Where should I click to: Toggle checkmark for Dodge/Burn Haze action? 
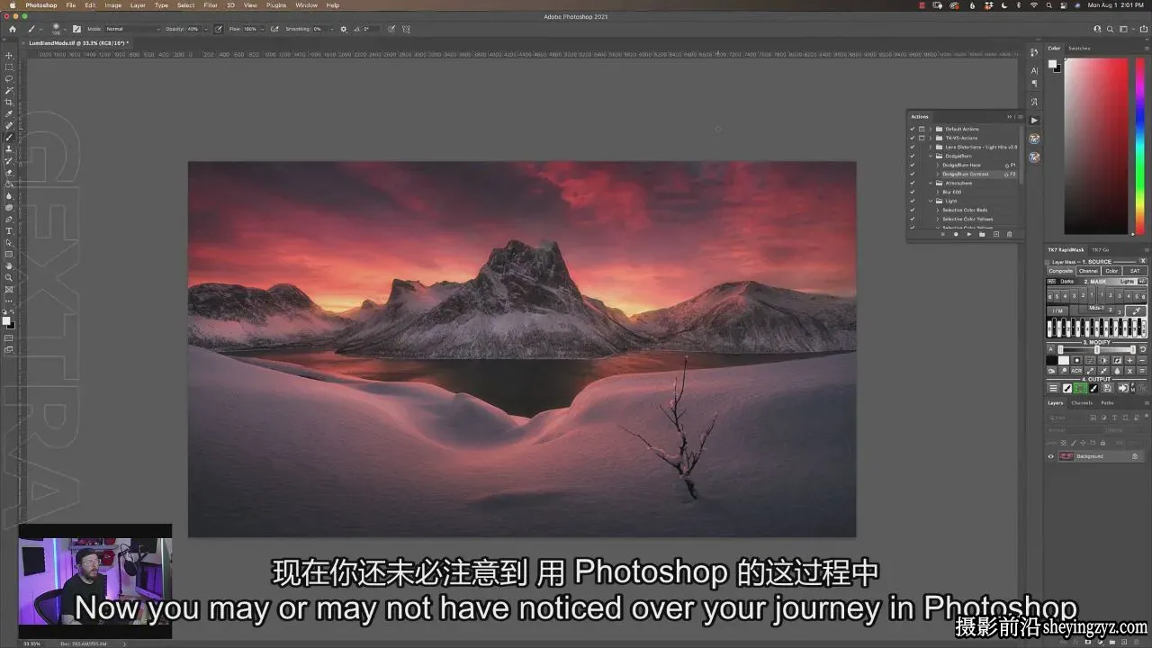click(912, 165)
